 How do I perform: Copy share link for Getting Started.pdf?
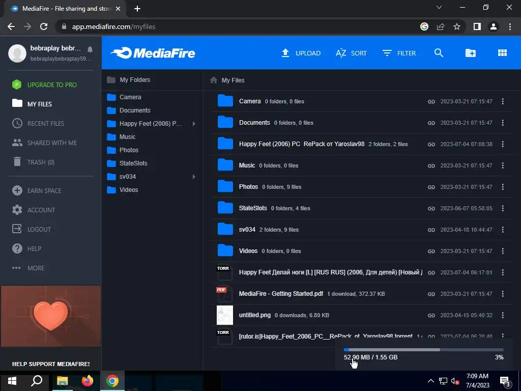tap(431, 294)
